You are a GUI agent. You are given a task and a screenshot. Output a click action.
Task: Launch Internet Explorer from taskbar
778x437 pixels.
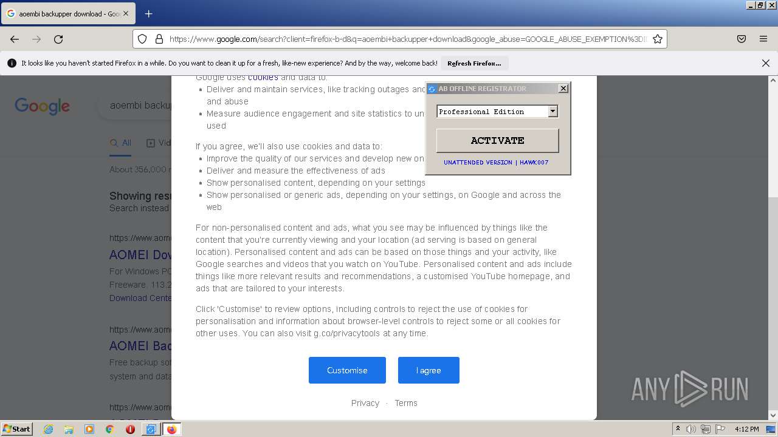(x=48, y=429)
